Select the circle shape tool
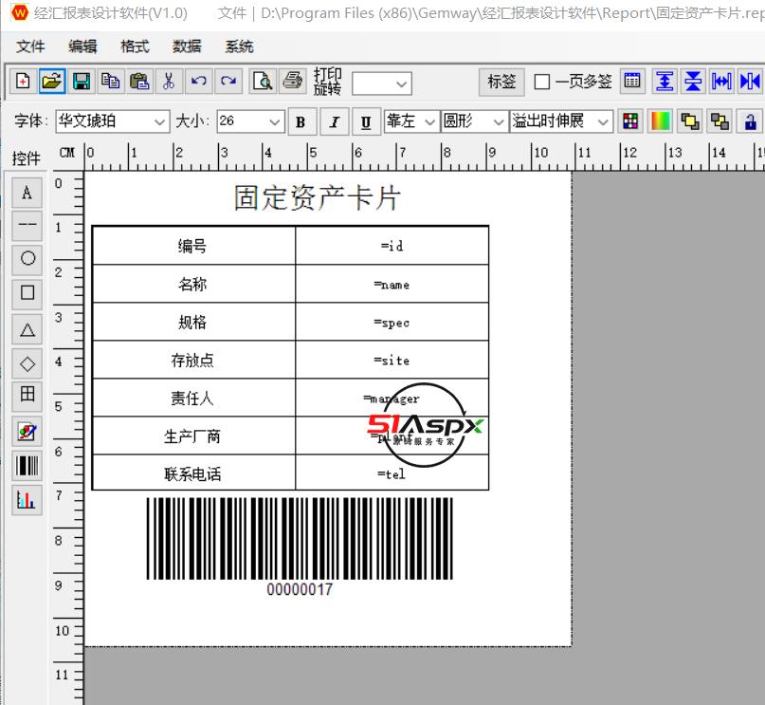 (x=27, y=259)
